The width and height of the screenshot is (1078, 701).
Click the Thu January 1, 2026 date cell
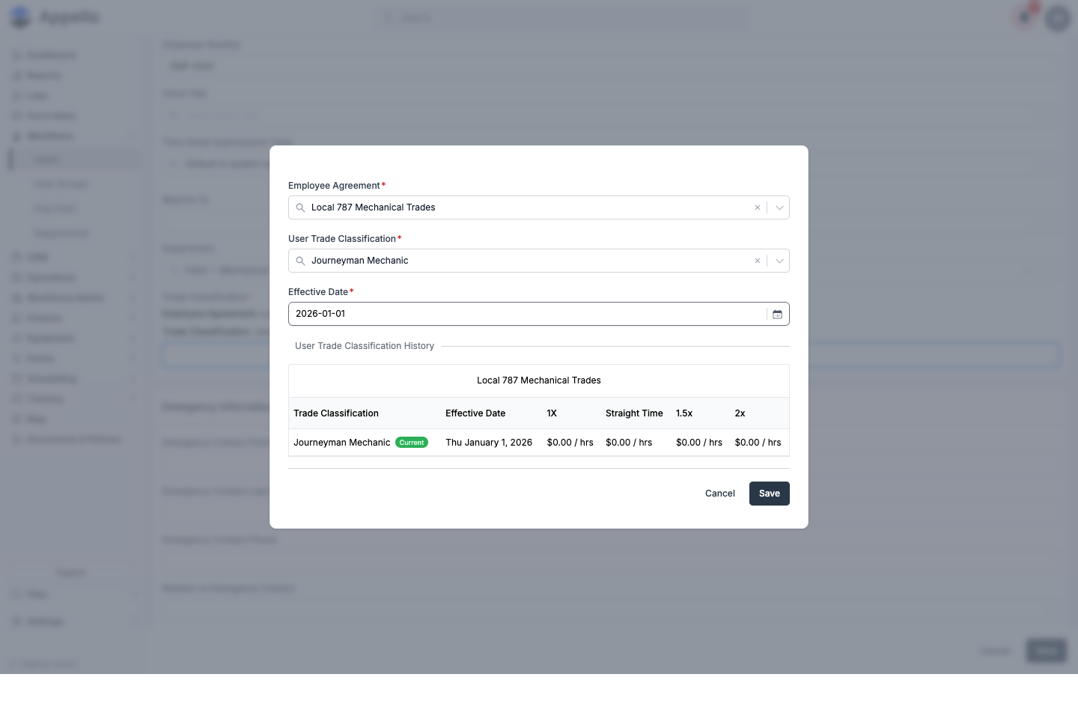click(x=489, y=443)
